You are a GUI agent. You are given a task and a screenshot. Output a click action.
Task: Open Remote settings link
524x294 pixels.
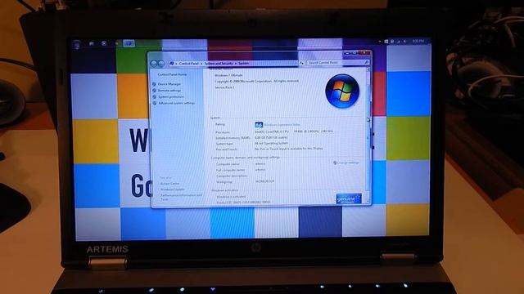point(169,91)
